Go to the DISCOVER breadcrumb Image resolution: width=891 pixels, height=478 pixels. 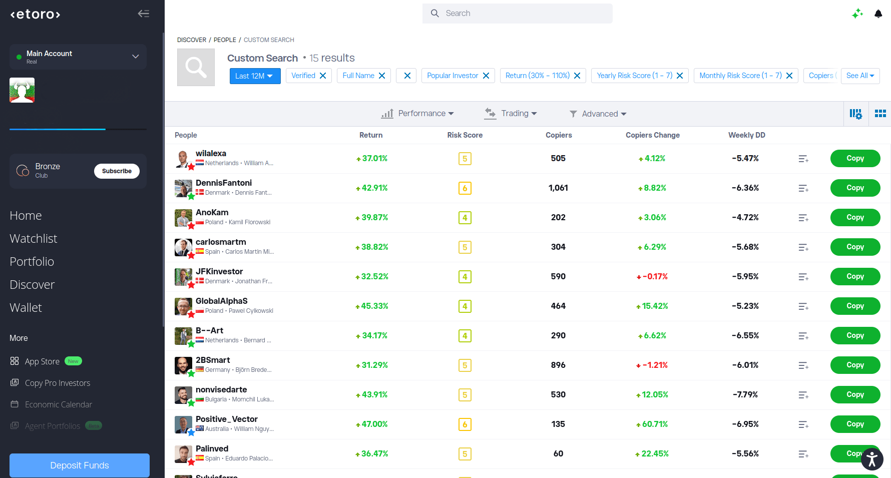[x=192, y=40]
